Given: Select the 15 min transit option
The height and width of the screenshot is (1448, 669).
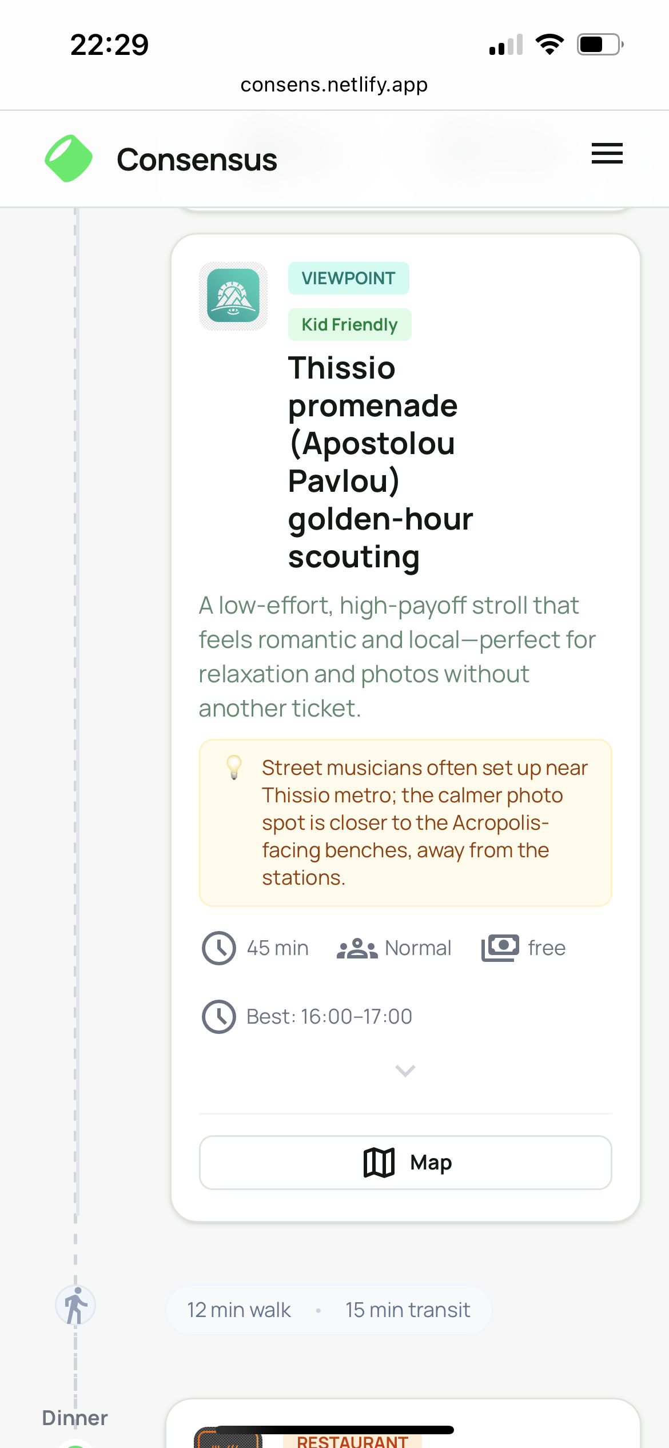Looking at the screenshot, I should [408, 1310].
